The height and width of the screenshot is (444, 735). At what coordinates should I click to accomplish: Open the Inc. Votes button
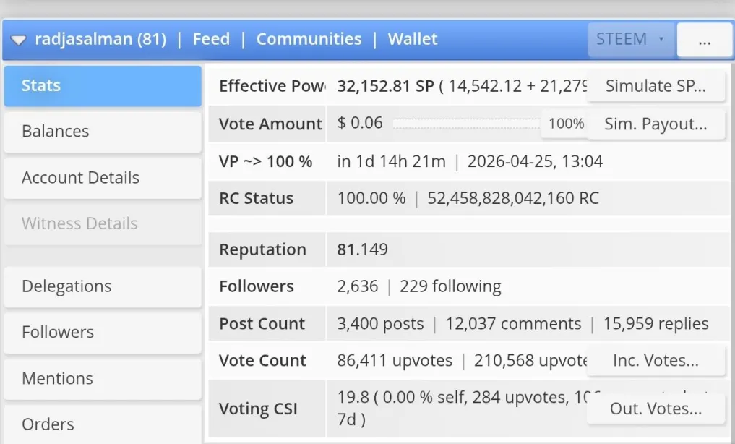click(656, 361)
